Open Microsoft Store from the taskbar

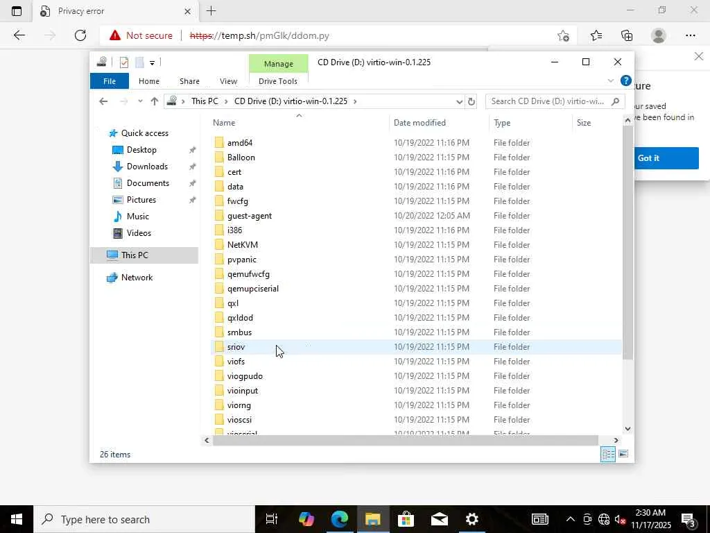pos(406,519)
